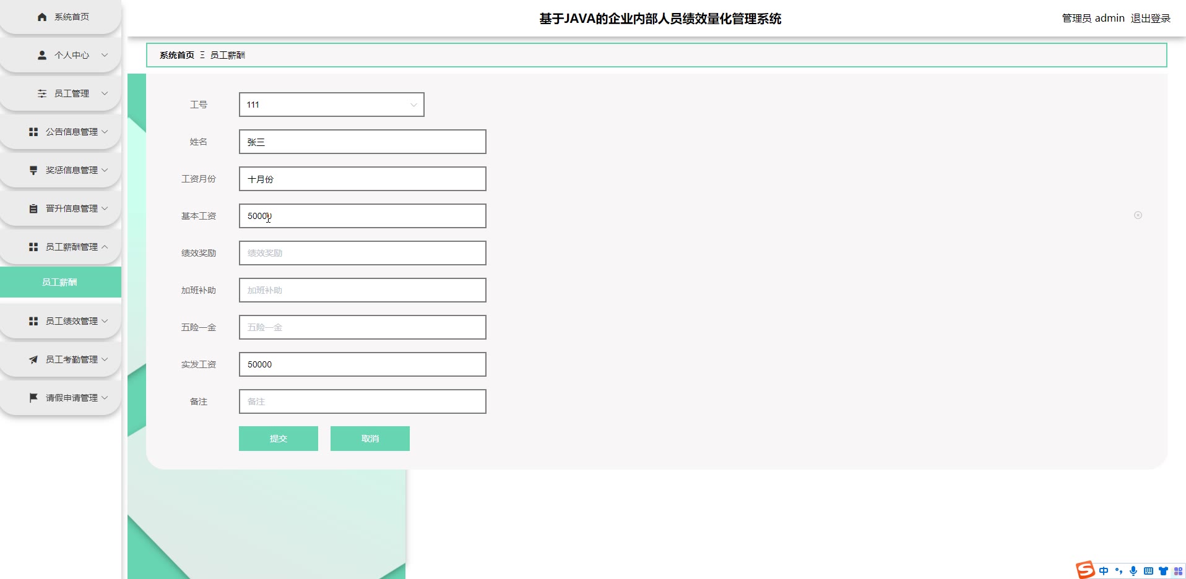Click the grid icon for 员工绩效管理

tap(33, 321)
